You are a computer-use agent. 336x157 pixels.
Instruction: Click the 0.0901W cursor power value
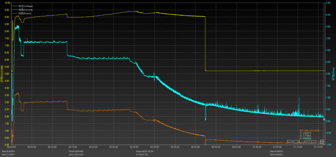click(305, 138)
